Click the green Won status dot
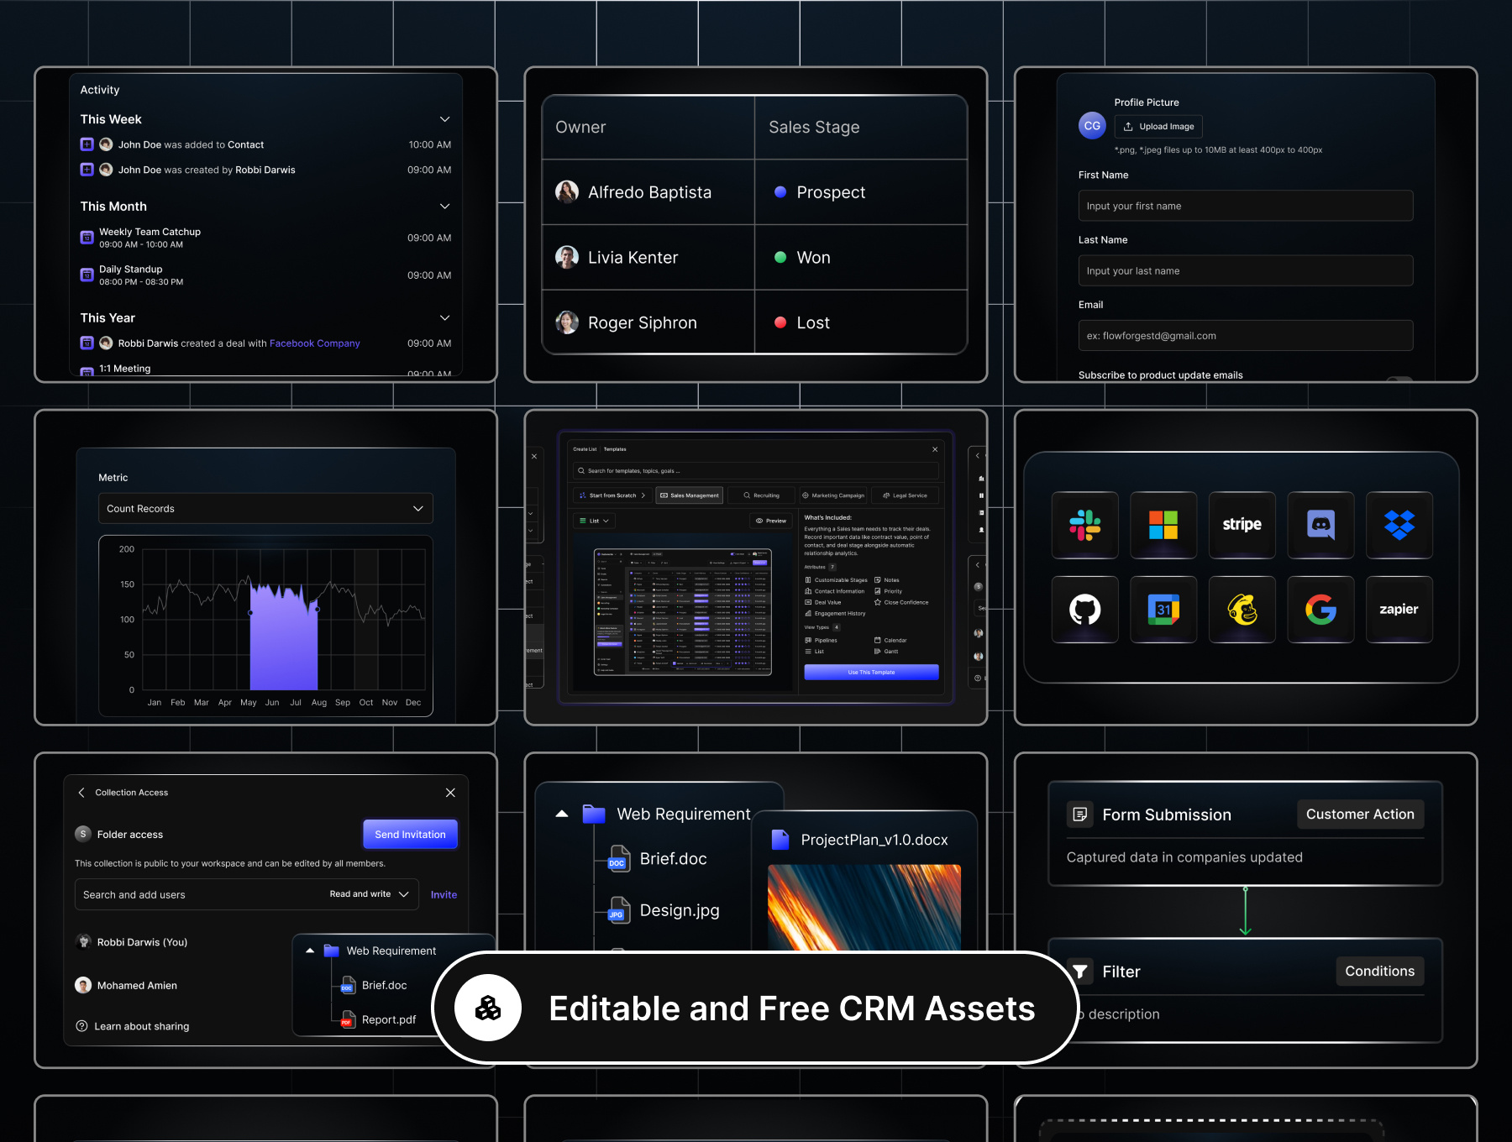The height and width of the screenshot is (1142, 1512). [x=780, y=258]
